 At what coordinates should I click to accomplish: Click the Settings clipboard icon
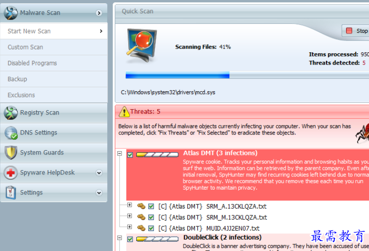pyautogui.click(x=10, y=193)
